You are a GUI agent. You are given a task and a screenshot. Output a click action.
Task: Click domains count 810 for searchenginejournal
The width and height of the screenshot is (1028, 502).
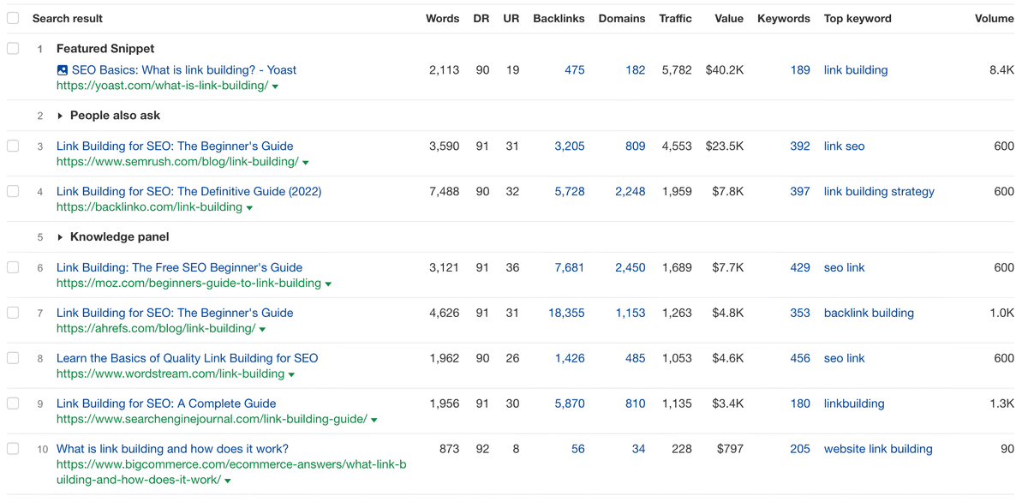tap(636, 403)
